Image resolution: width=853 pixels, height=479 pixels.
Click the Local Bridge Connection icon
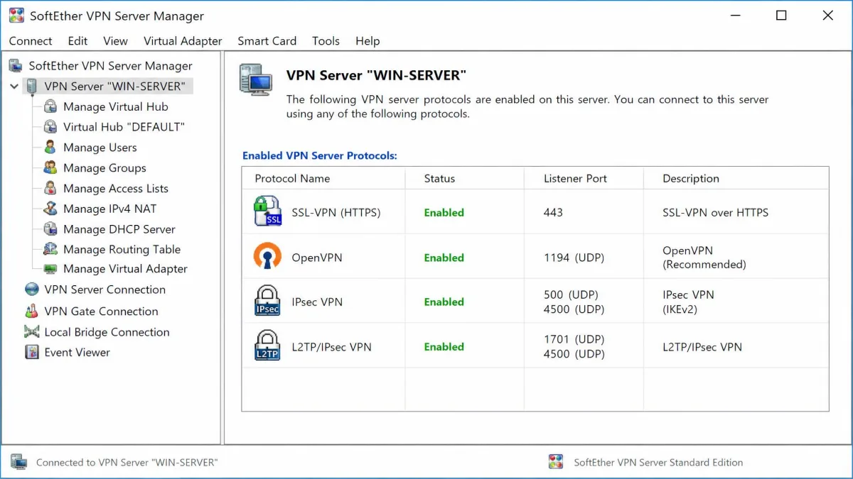pyautogui.click(x=31, y=331)
